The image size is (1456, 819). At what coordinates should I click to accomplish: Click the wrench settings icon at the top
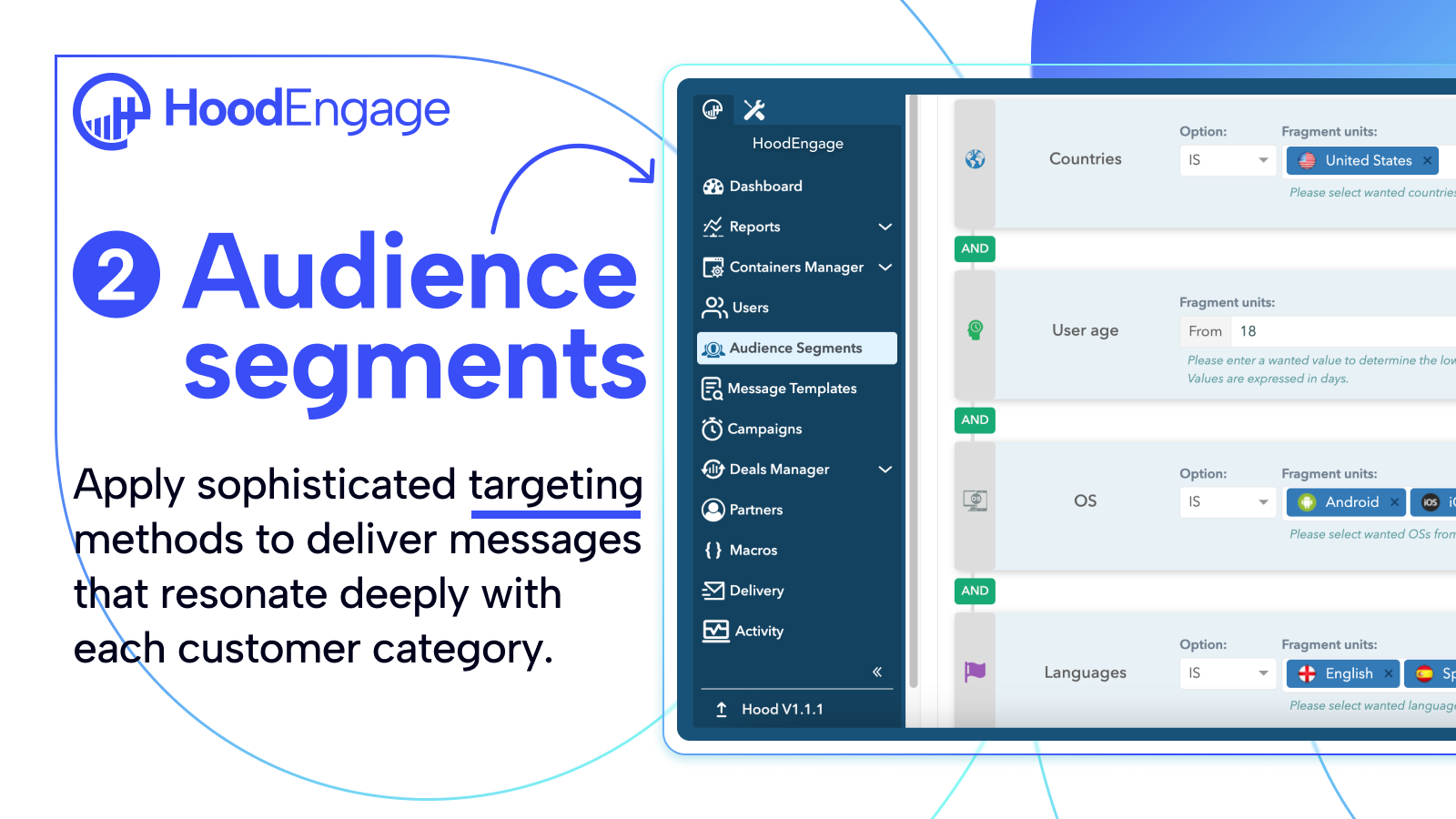click(x=753, y=109)
